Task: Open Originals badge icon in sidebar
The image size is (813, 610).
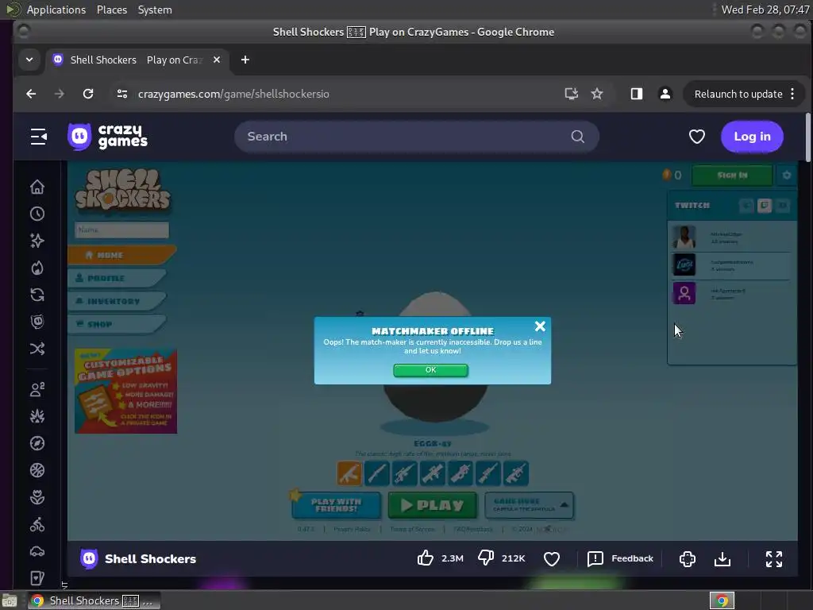Action: [x=37, y=322]
